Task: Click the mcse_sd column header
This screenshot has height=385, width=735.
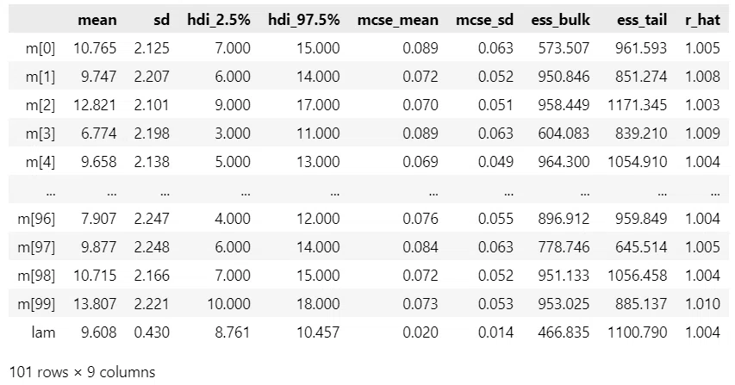Action: (485, 20)
